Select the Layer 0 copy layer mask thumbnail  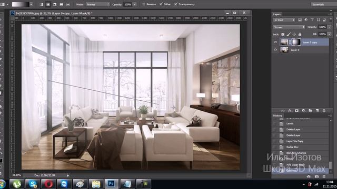click(x=296, y=42)
